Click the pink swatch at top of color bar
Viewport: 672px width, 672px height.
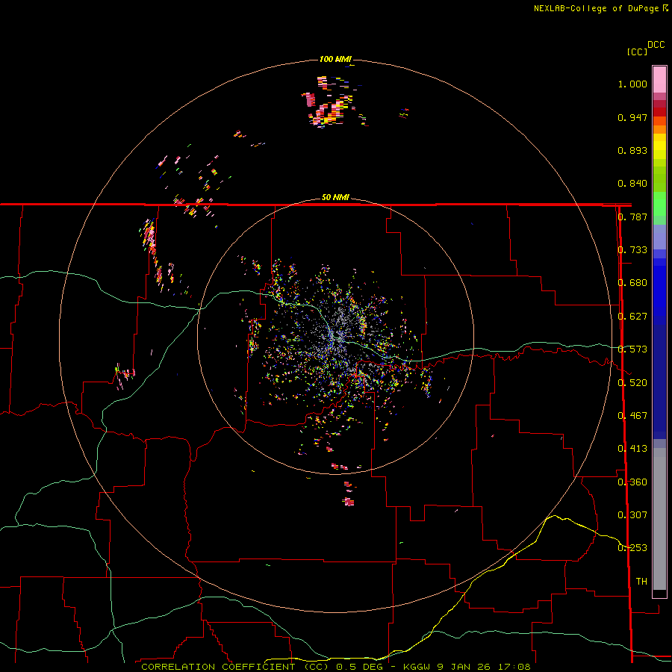point(659,80)
